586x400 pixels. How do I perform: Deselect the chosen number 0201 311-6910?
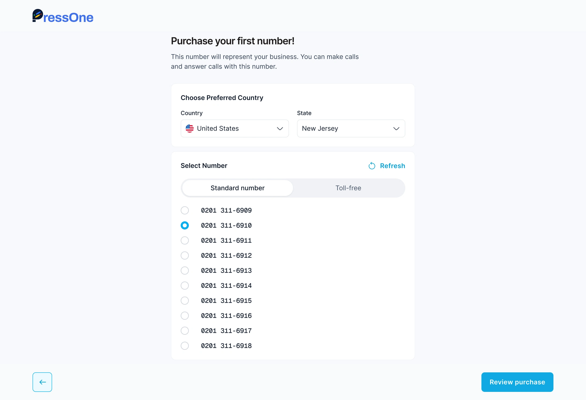click(185, 225)
